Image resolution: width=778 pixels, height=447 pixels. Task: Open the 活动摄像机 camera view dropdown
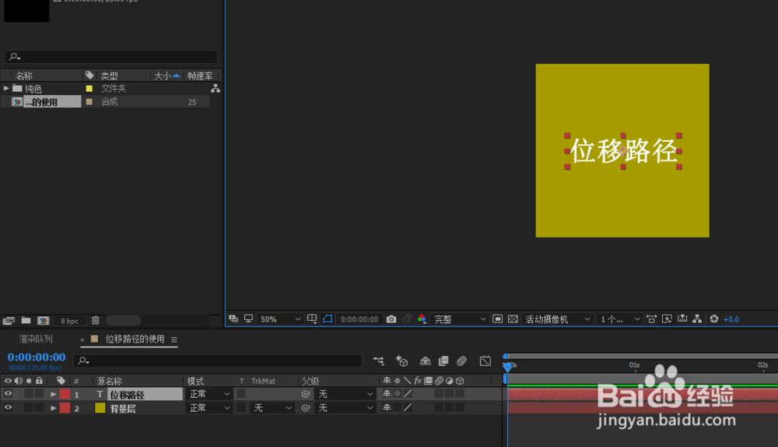point(557,319)
